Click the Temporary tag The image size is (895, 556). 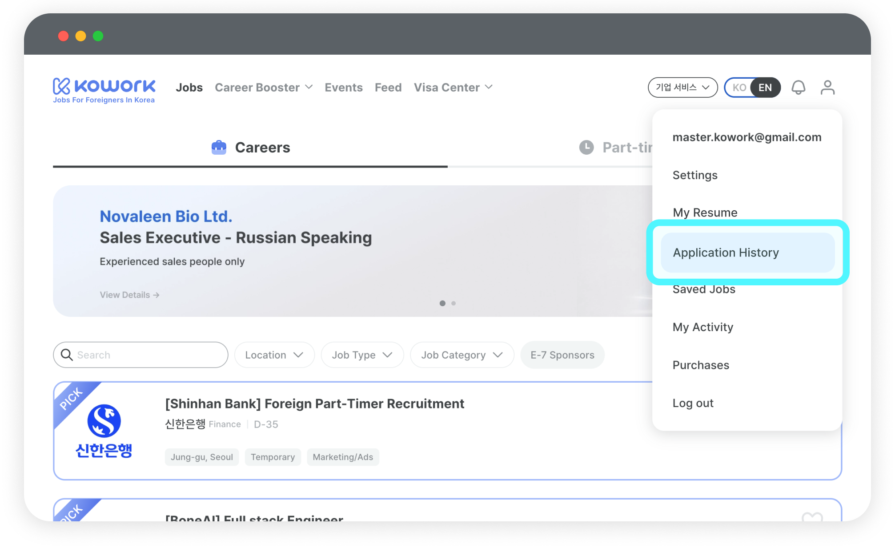[273, 457]
